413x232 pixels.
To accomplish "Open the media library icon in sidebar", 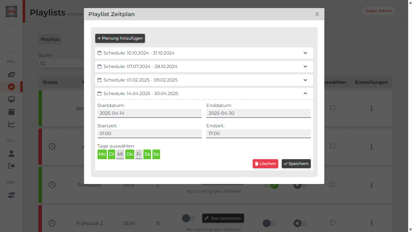I will click(11, 75).
